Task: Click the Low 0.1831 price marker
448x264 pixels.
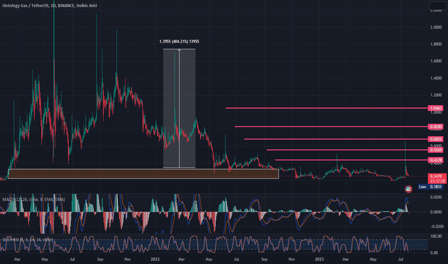Action: tap(431, 187)
